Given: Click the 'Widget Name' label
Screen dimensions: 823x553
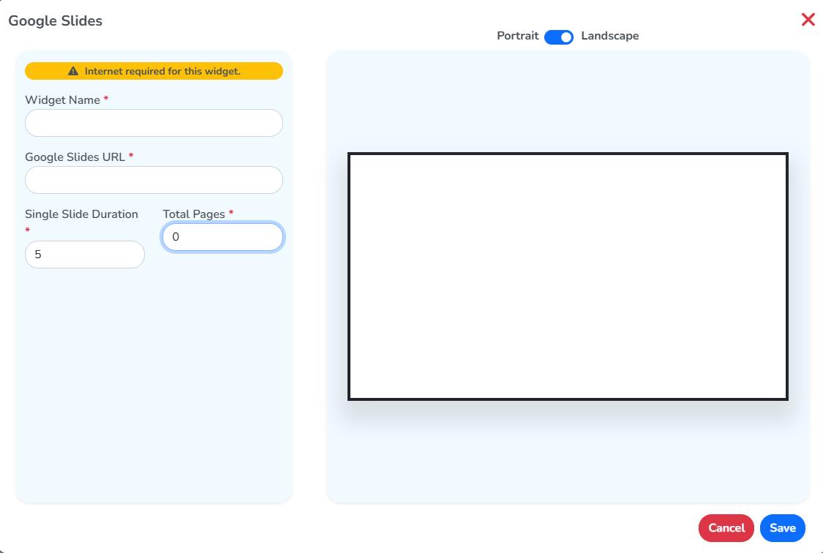Looking at the screenshot, I should pyautogui.click(x=62, y=99).
